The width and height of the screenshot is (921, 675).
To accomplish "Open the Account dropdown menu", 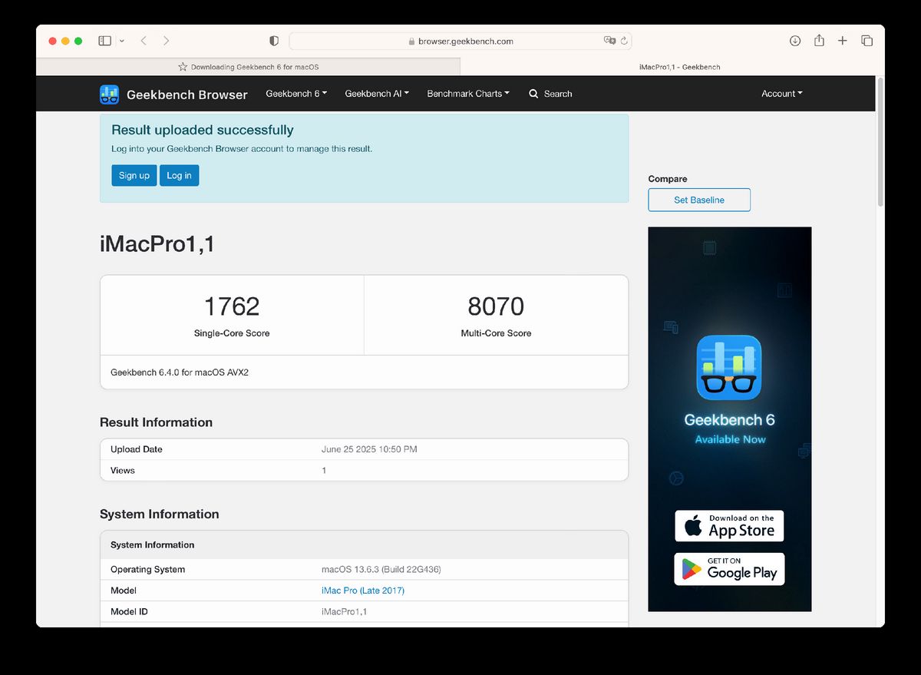I will (x=781, y=94).
